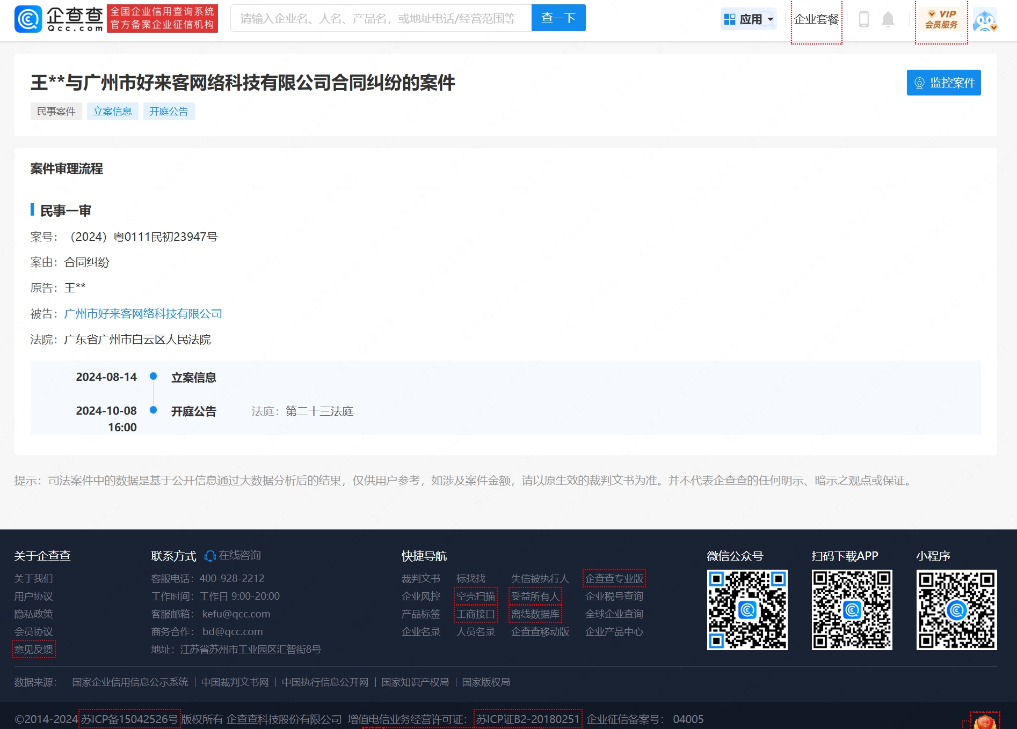Click the court name 广东省广州市白云区人民法院

coord(137,339)
